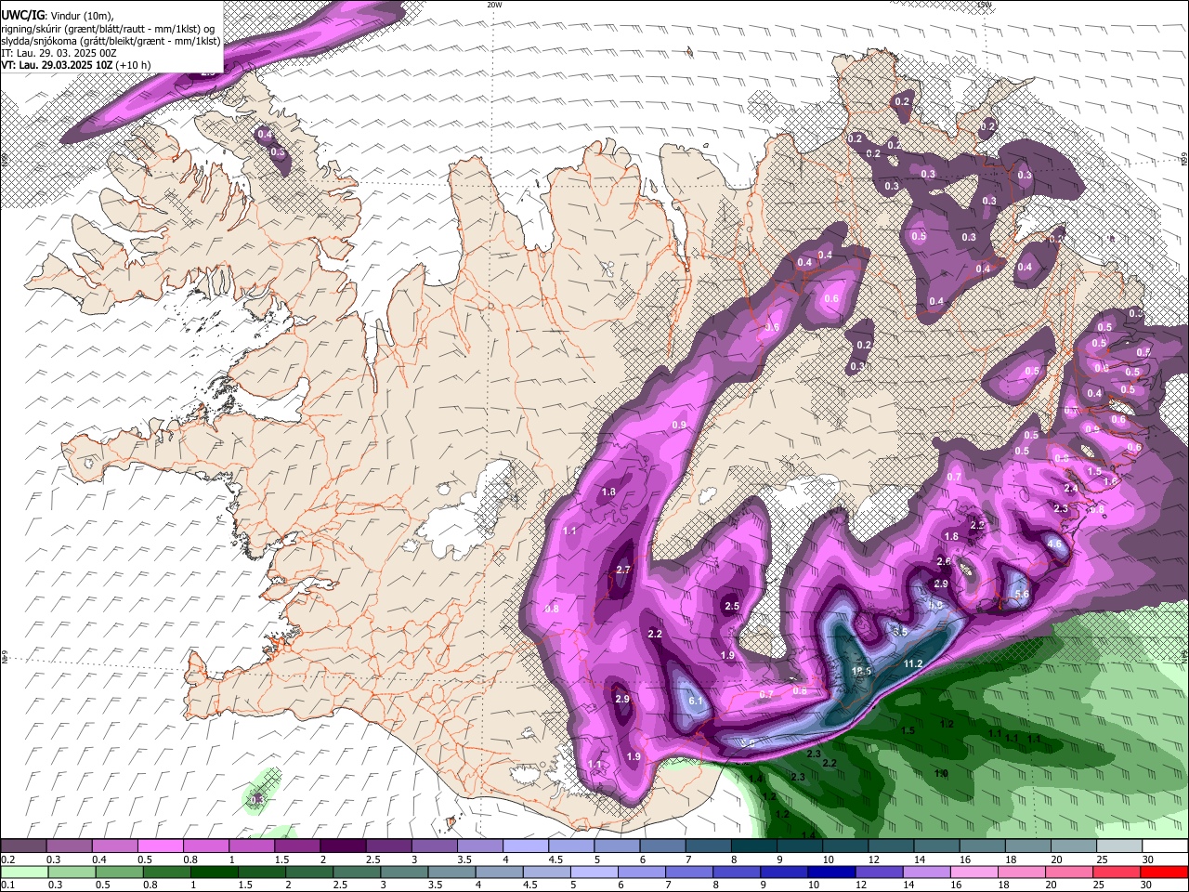Pick the rain scale 2 swatch
The height and width of the screenshot is (892, 1189).
tap(309, 872)
